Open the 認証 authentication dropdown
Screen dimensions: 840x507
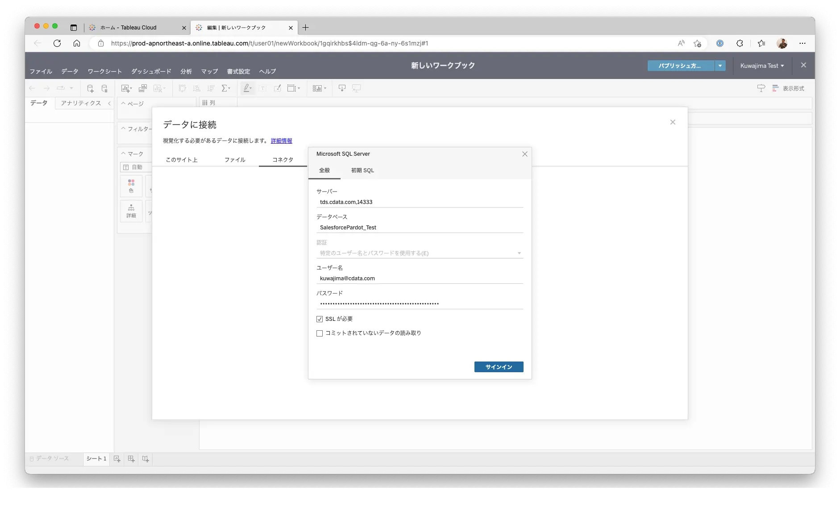[x=420, y=253]
